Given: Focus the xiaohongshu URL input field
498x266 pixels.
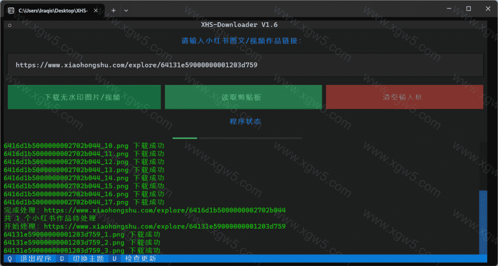Looking at the screenshot, I should [245, 65].
